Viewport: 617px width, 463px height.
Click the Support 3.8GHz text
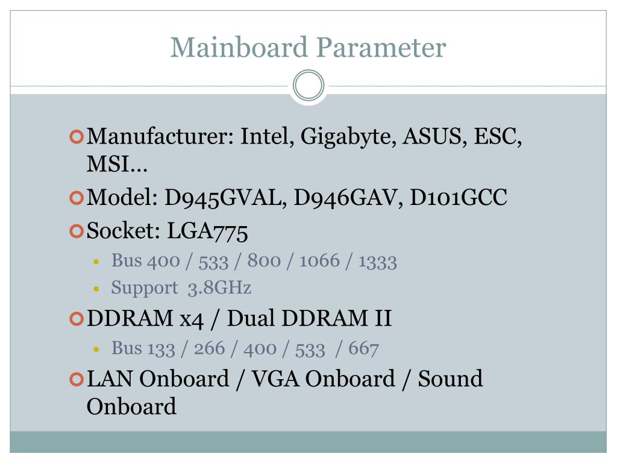[x=181, y=288]
